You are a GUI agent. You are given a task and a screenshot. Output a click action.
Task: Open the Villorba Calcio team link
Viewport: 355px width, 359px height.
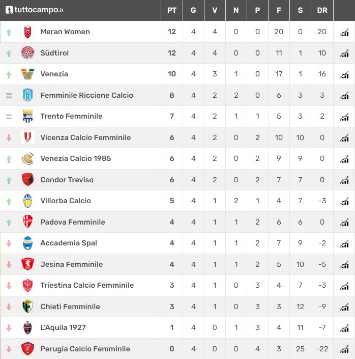[x=66, y=201]
